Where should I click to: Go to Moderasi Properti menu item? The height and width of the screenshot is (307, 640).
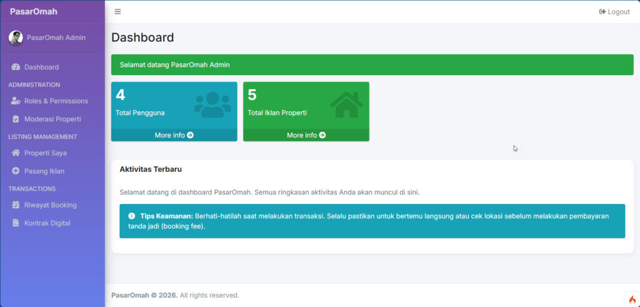[x=52, y=119]
